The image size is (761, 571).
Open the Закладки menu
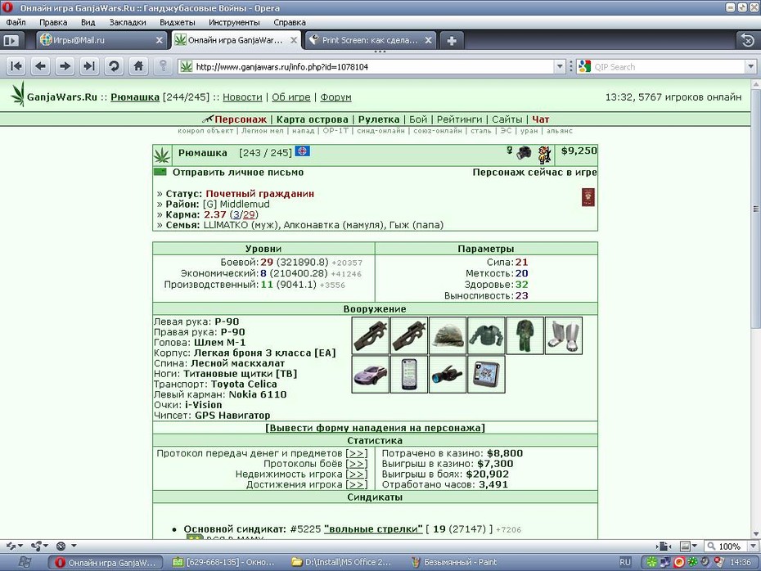pyautogui.click(x=128, y=22)
